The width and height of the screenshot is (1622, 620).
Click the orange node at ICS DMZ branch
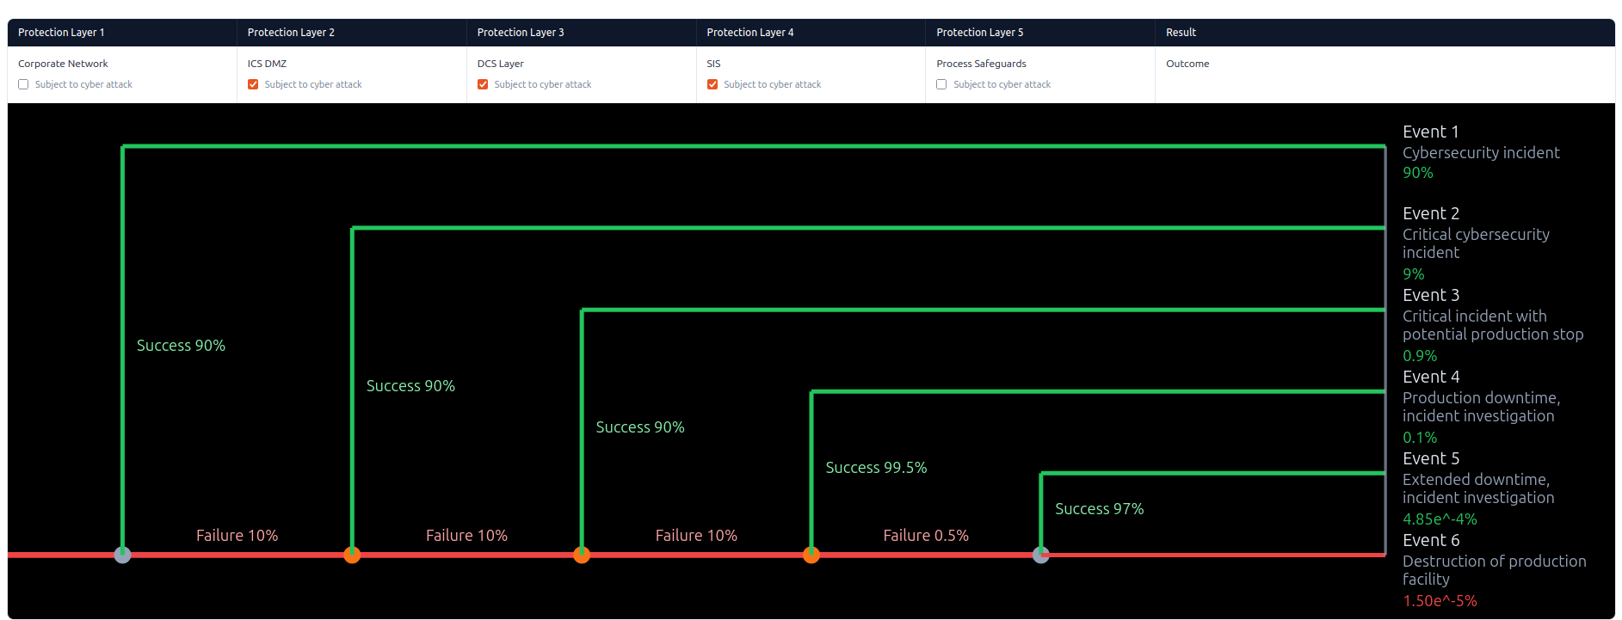click(x=352, y=555)
